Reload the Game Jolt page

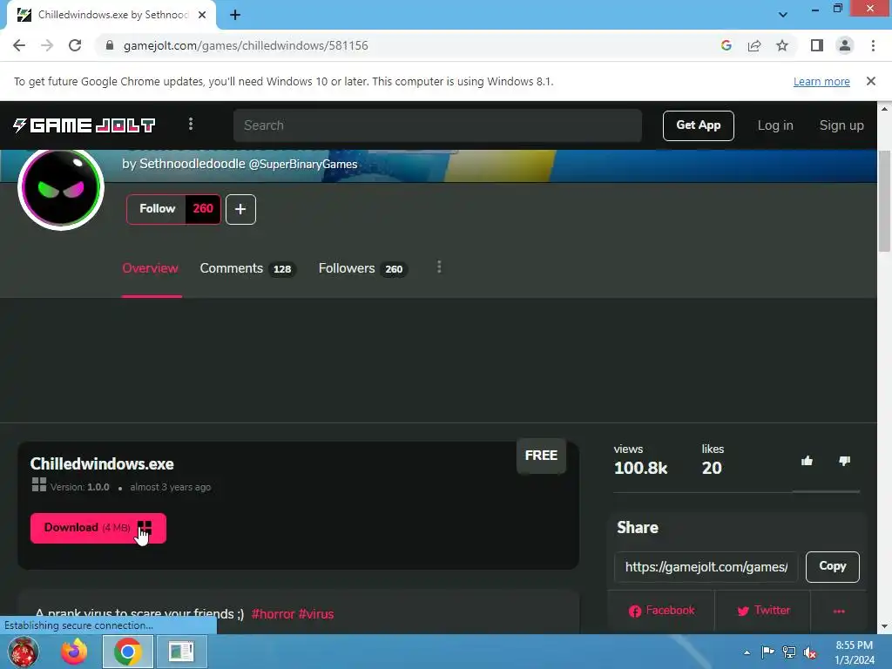pos(75,45)
